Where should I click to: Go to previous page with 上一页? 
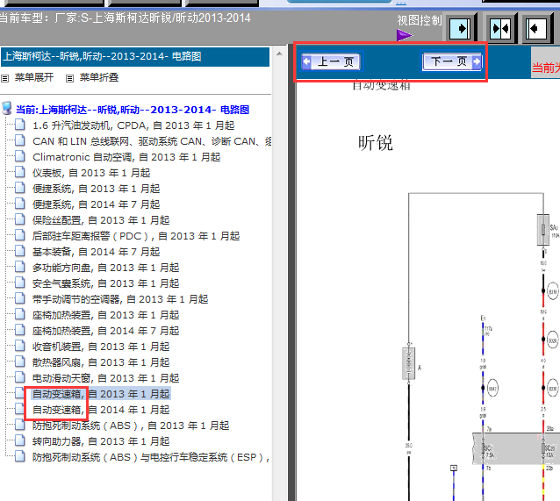(x=330, y=61)
